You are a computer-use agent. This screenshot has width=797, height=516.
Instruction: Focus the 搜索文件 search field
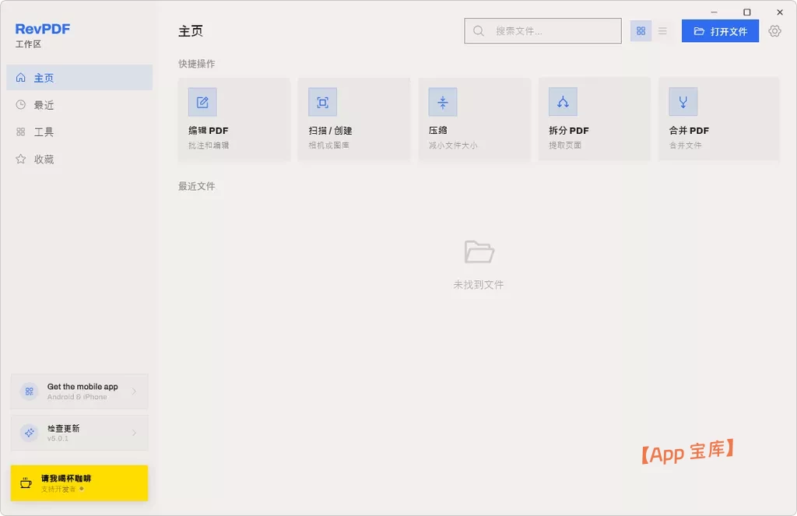point(542,31)
